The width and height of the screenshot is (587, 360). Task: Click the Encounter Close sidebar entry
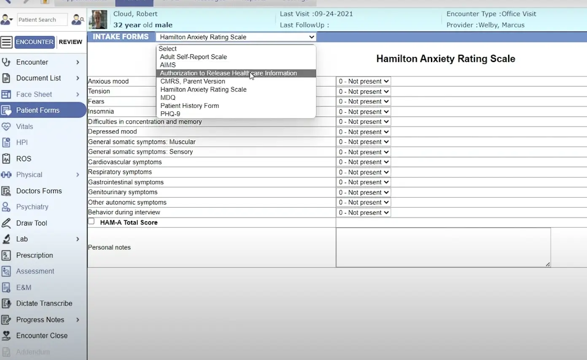pos(42,336)
